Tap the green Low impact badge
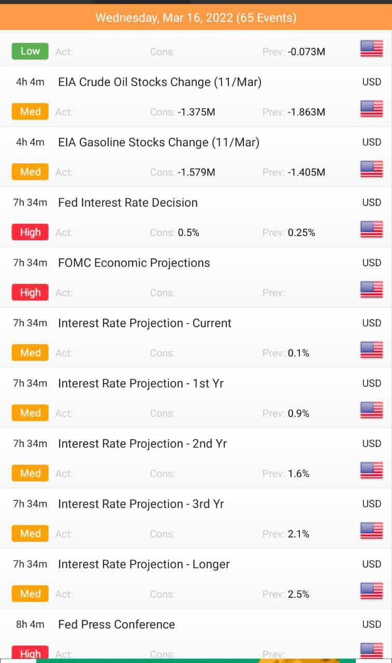Viewport: 392px width, 663px height. click(30, 51)
